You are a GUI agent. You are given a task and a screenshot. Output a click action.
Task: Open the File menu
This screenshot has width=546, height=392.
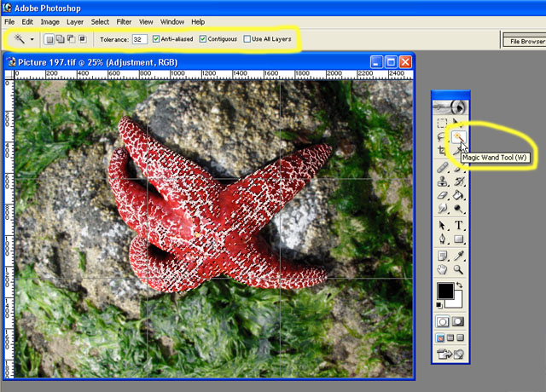[9, 22]
